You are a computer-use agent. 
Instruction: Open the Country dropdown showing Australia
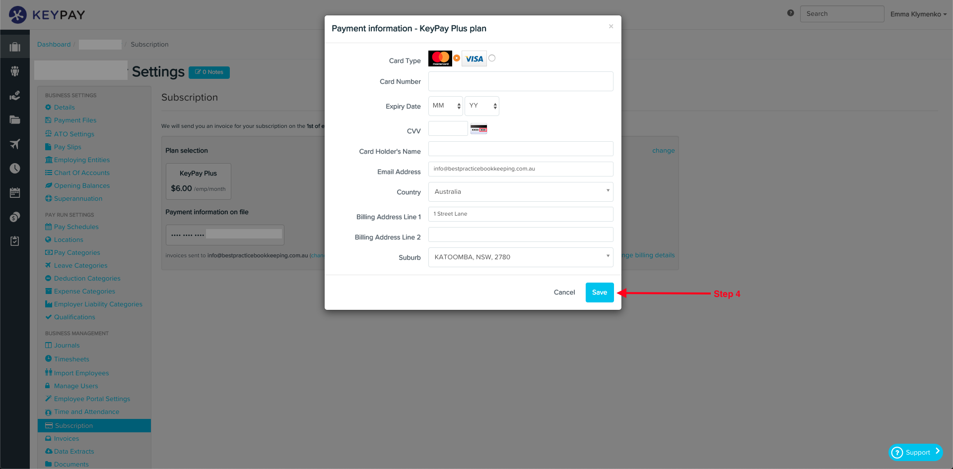coord(521,191)
